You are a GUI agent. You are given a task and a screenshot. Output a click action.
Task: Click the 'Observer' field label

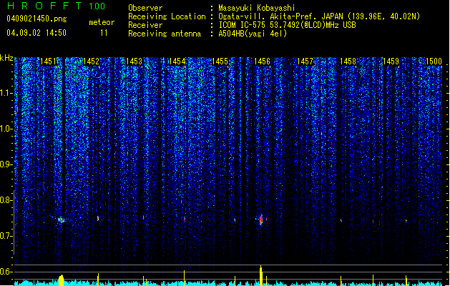pyautogui.click(x=145, y=8)
